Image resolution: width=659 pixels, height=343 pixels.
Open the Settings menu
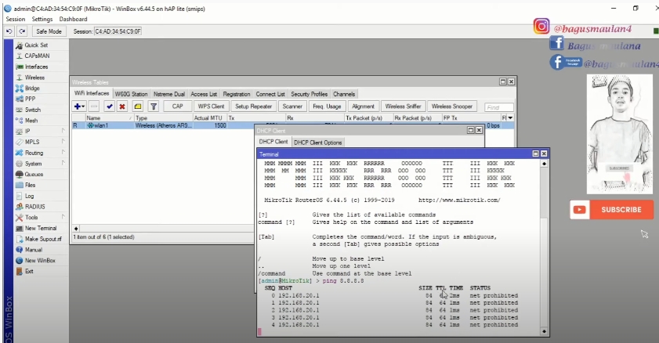click(42, 20)
